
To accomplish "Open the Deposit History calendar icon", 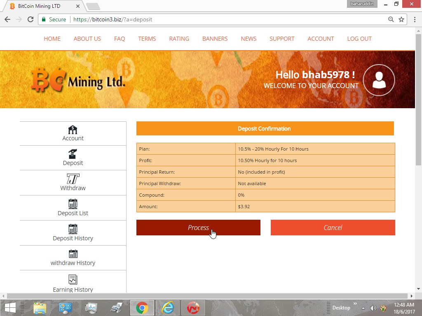I will pos(73,229).
